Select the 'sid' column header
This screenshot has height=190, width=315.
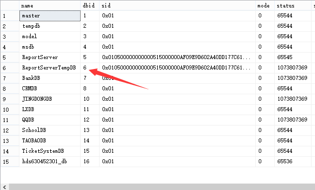177,5
